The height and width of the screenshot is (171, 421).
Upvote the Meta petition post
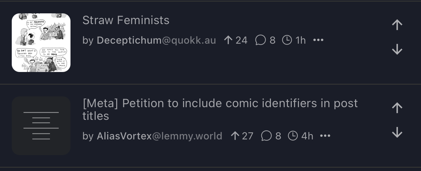coord(397,108)
